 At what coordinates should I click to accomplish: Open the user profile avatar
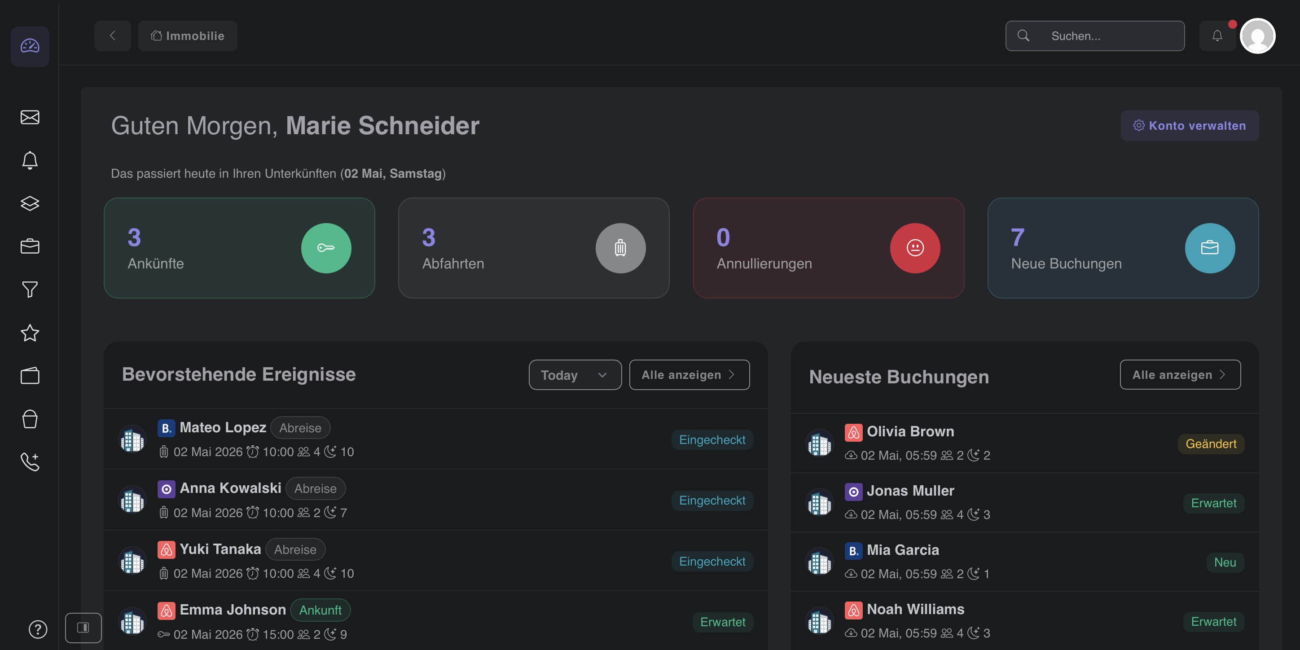(1258, 36)
